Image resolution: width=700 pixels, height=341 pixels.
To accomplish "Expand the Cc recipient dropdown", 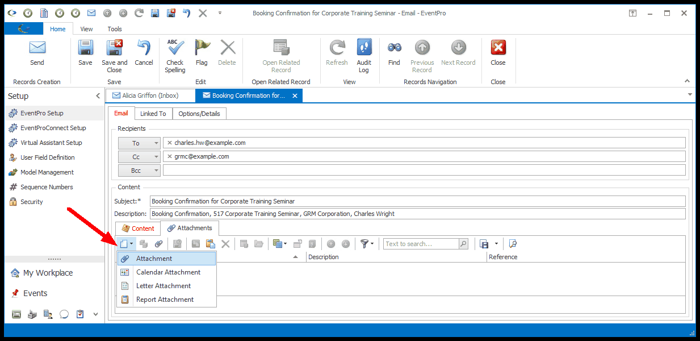I will click(156, 156).
